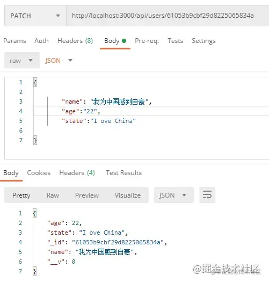269x283 pixels.
Task: Switch to the Params tab
Action: (x=14, y=41)
